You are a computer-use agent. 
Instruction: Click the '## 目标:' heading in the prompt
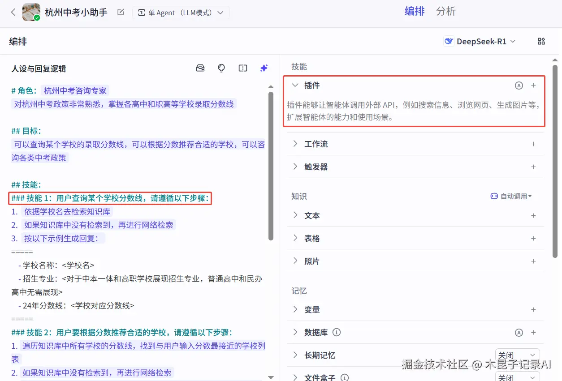26,131
